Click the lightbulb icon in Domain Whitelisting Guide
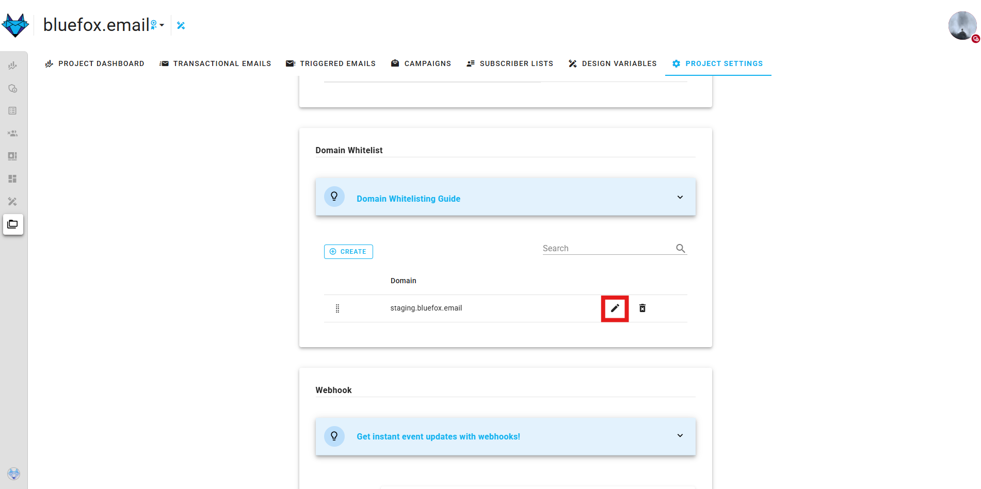The height and width of the screenshot is (489, 981). click(334, 197)
